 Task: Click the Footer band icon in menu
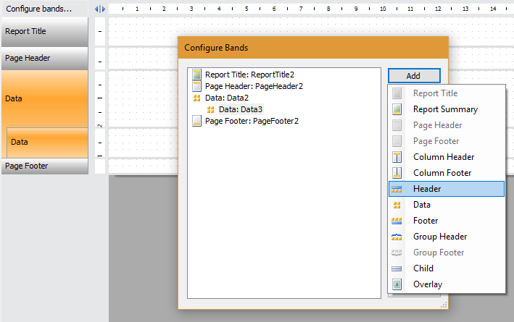click(x=397, y=221)
